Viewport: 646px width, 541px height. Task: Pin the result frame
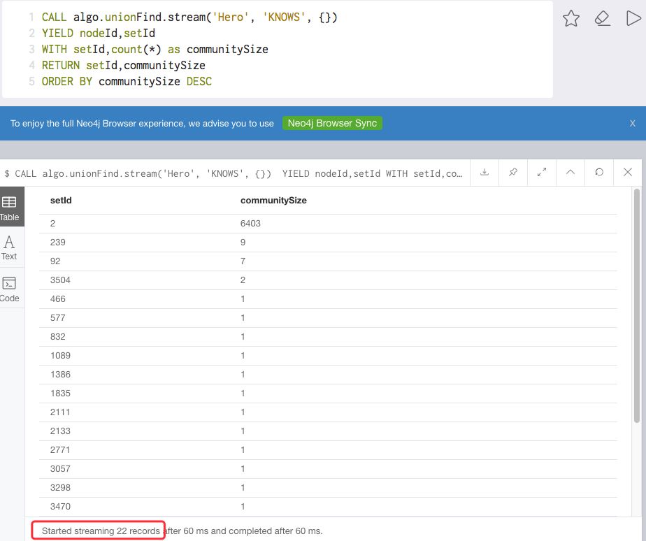[513, 173]
